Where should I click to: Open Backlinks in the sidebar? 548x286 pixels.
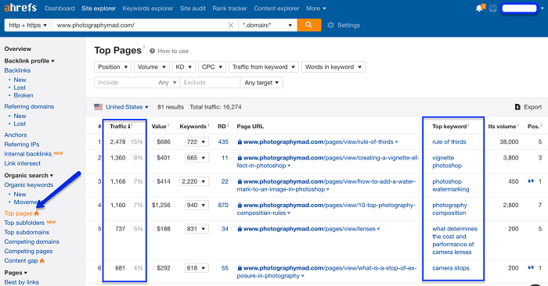[17, 70]
